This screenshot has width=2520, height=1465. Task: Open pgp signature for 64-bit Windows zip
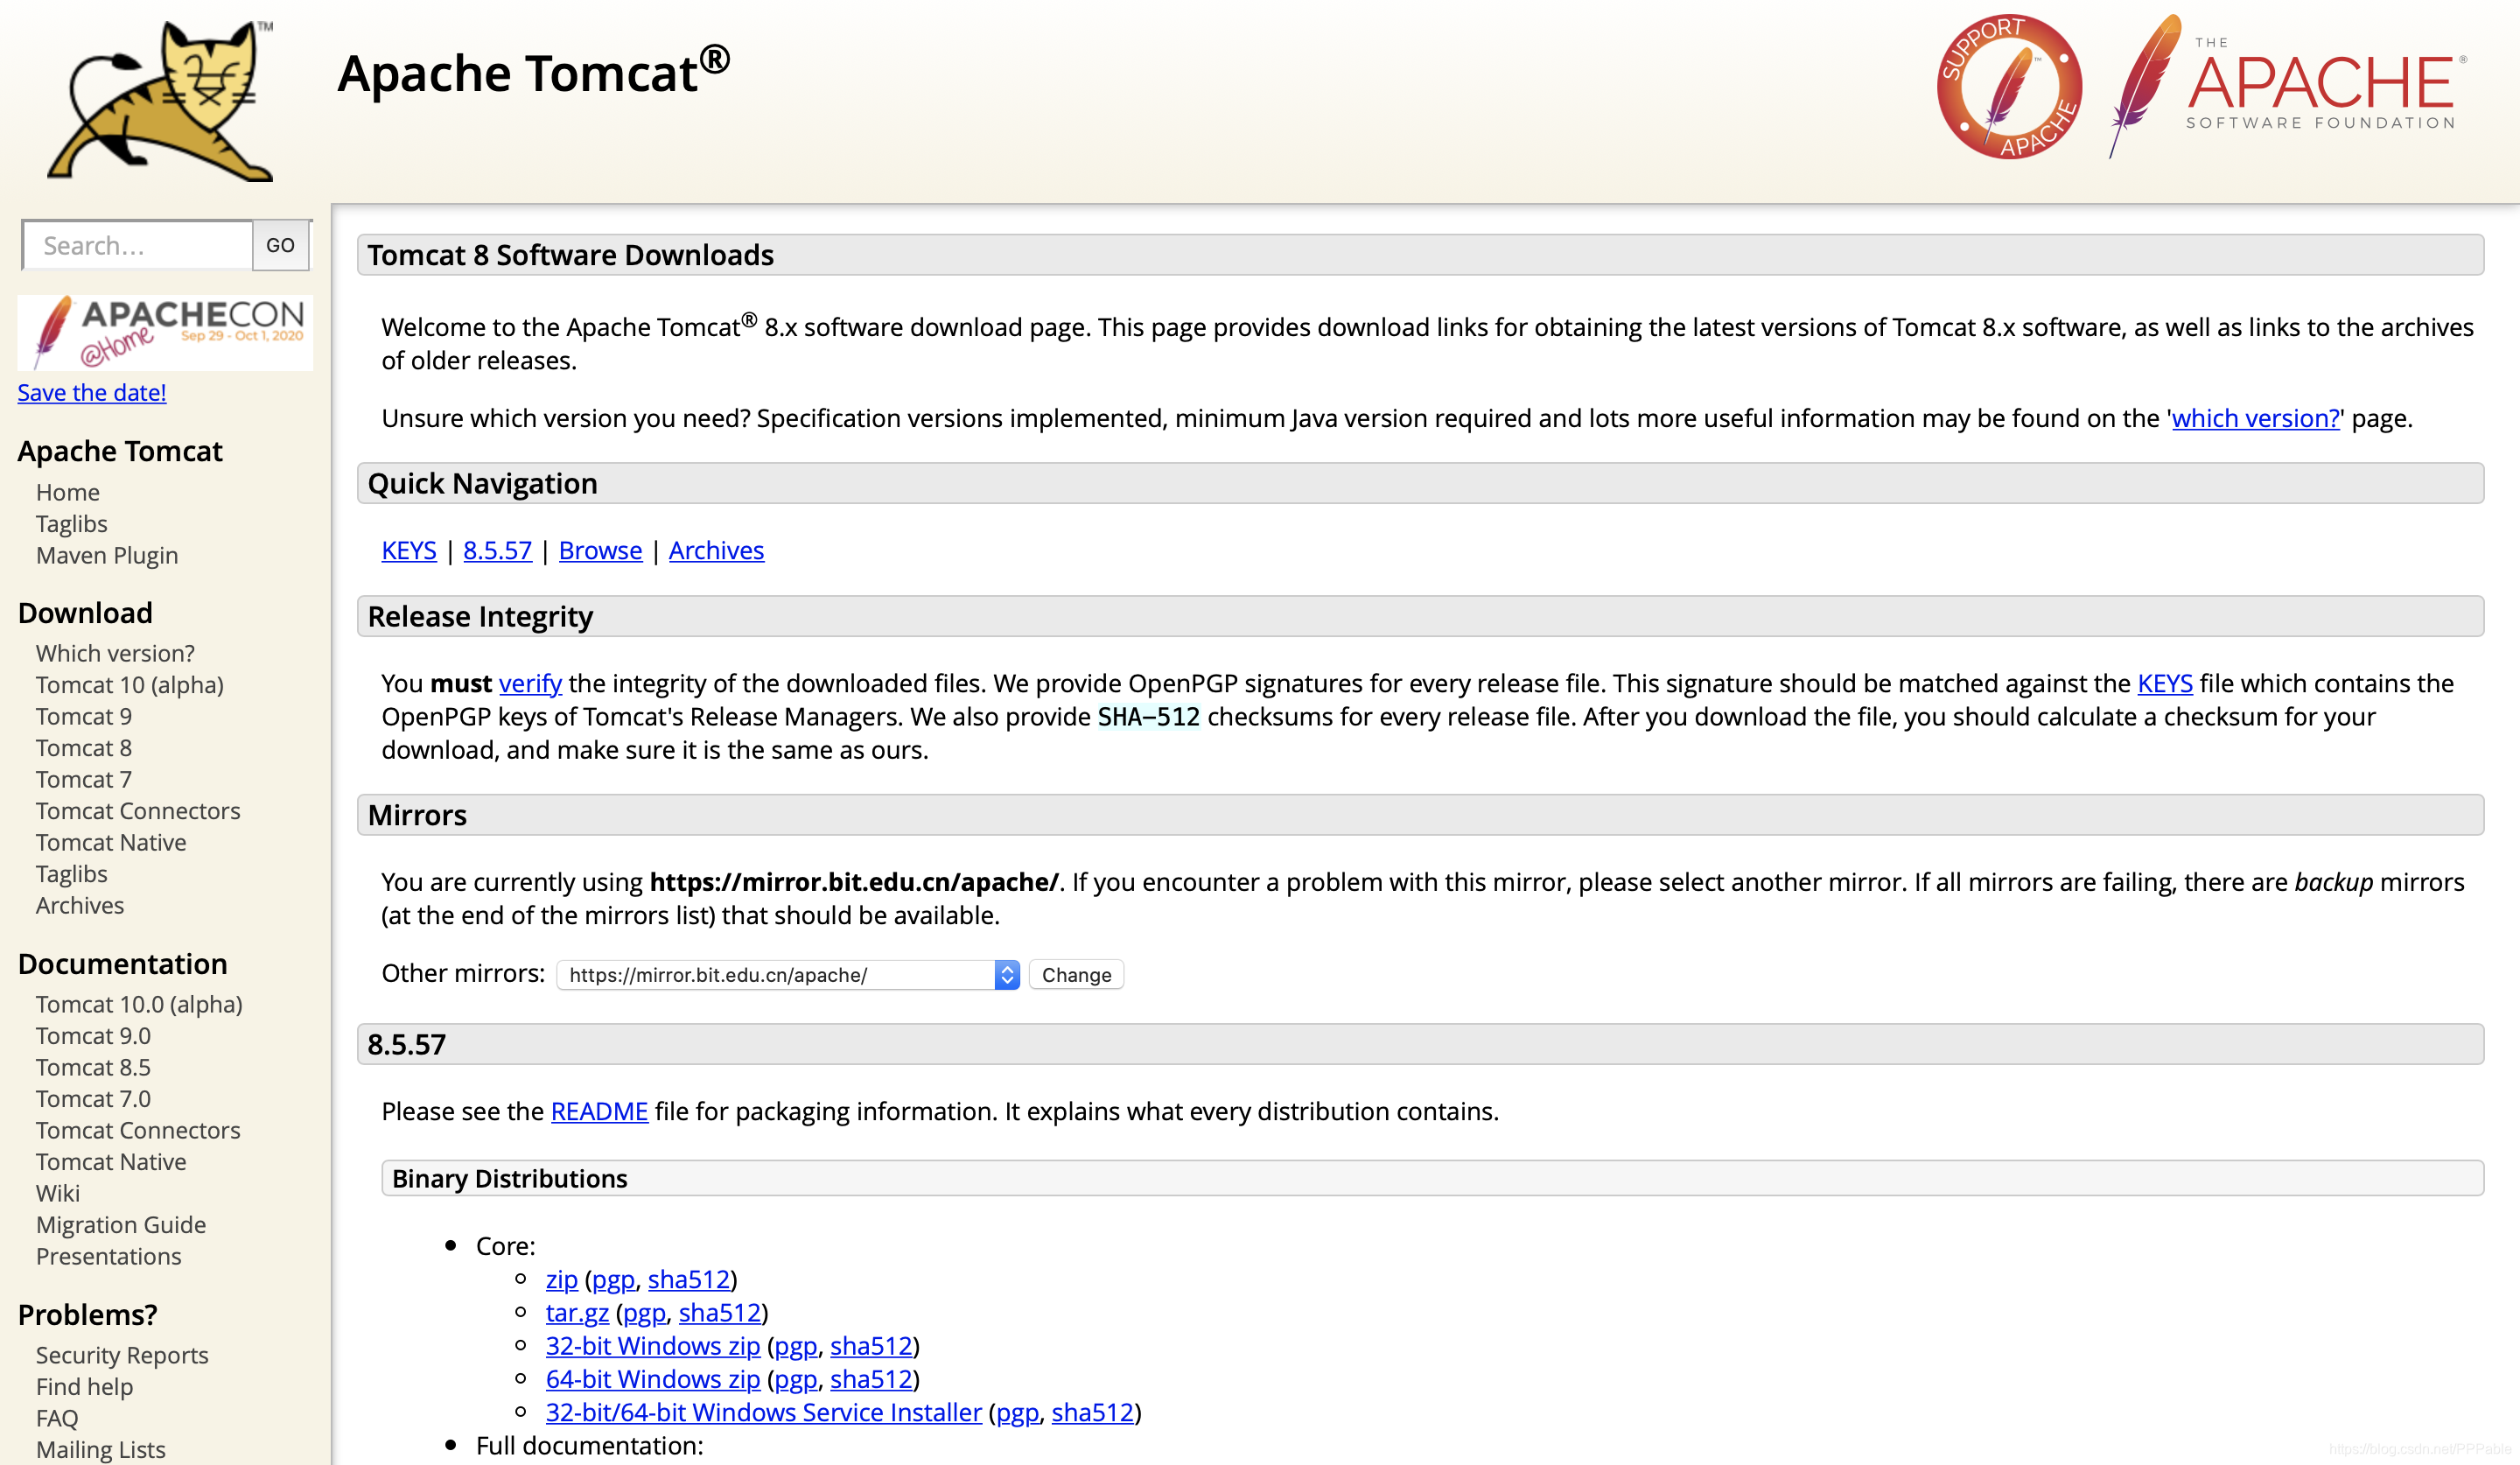(796, 1378)
